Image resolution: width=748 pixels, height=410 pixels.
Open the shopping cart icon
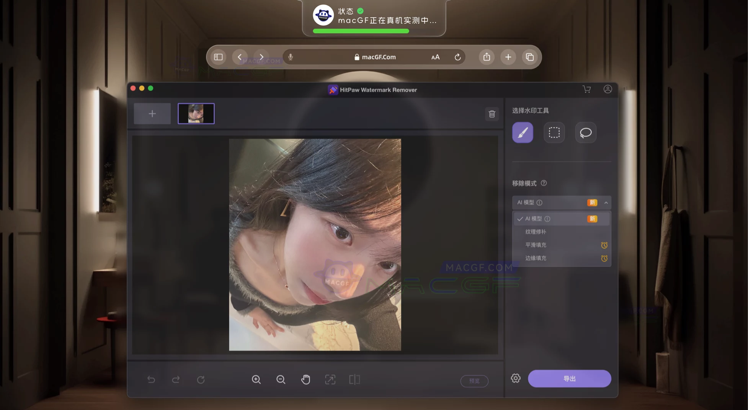586,89
